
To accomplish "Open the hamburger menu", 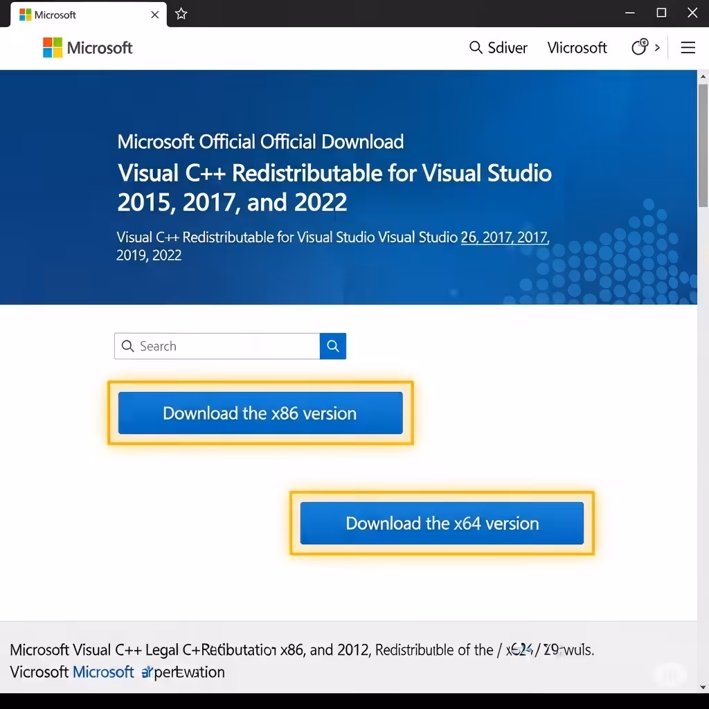I will (x=688, y=48).
